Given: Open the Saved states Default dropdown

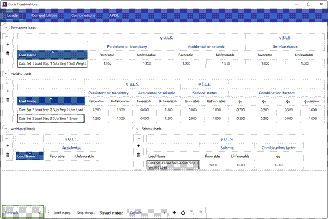Looking at the screenshot, I should 147,213.
